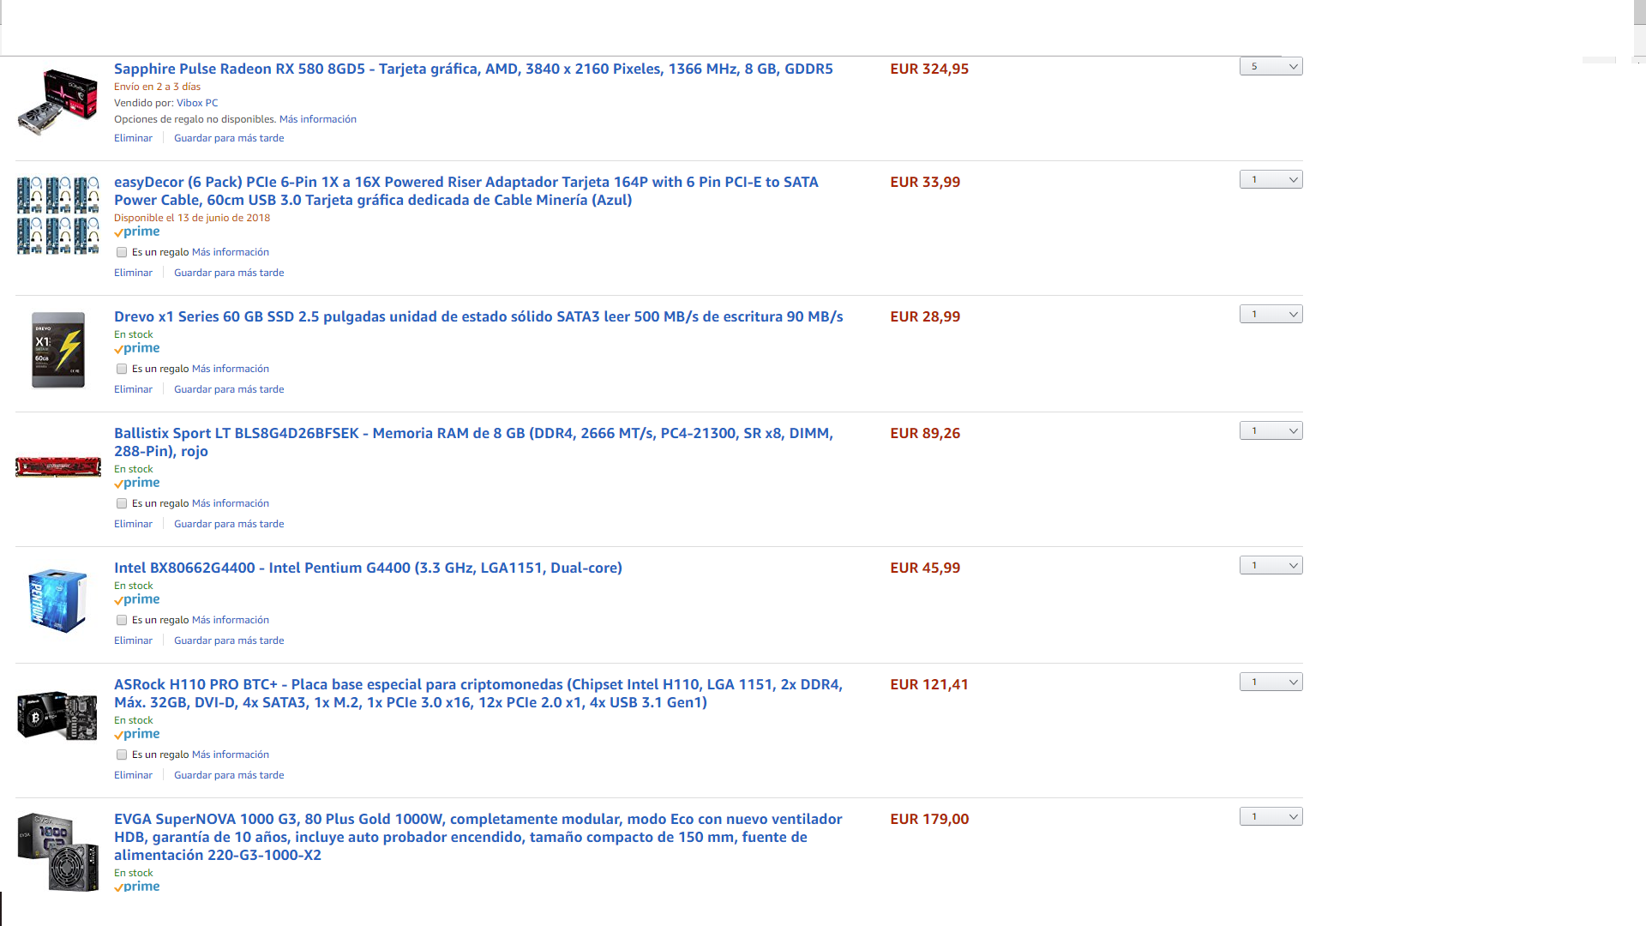Viewport: 1646px width, 926px height.
Task: Open the Drevo X1 SSD product image
Action: coord(57,350)
